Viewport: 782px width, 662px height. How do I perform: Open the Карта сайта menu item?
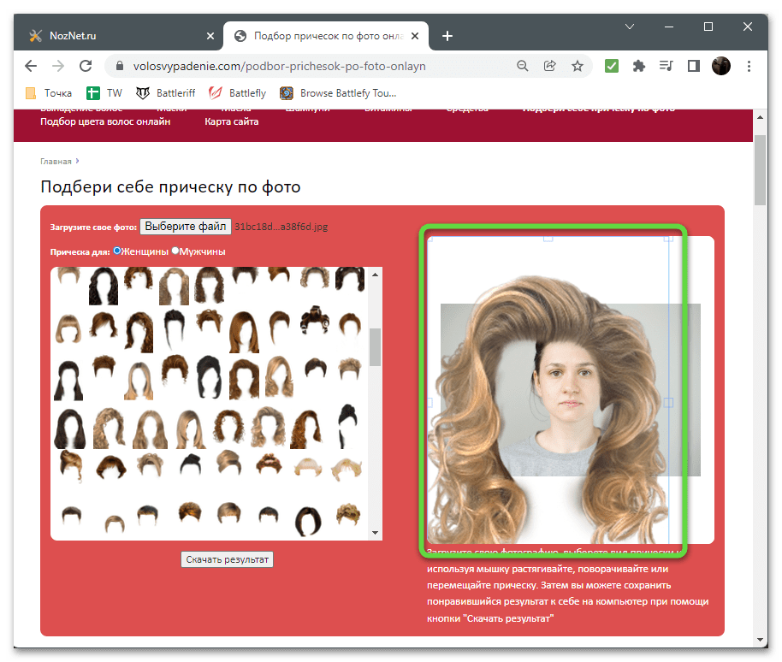(x=231, y=121)
